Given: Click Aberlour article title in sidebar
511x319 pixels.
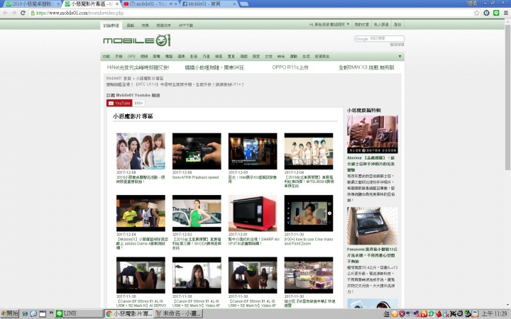Looking at the screenshot, I should point(371,164).
